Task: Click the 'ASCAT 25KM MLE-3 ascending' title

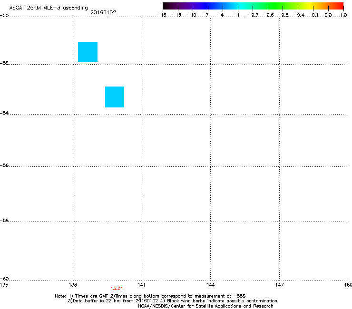Action: point(49,8)
